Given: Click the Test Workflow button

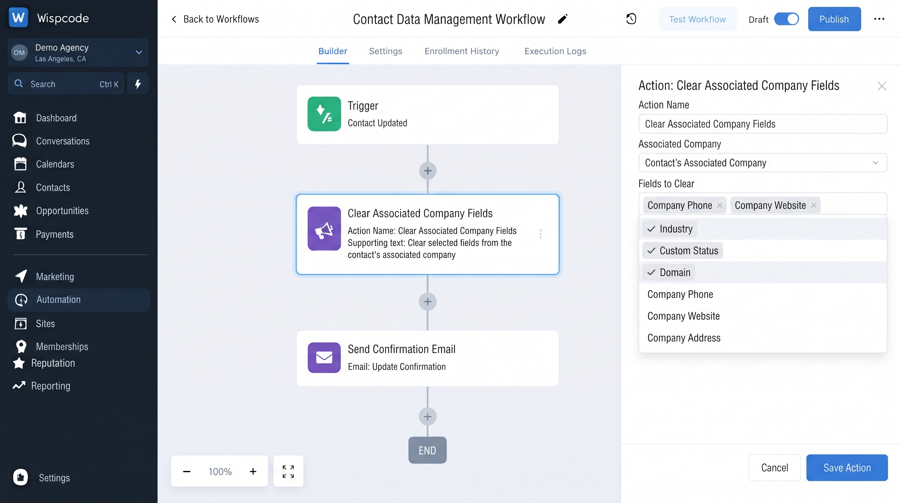Looking at the screenshot, I should click(x=697, y=19).
